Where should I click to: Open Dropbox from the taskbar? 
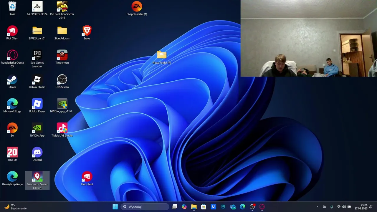click(x=213, y=207)
